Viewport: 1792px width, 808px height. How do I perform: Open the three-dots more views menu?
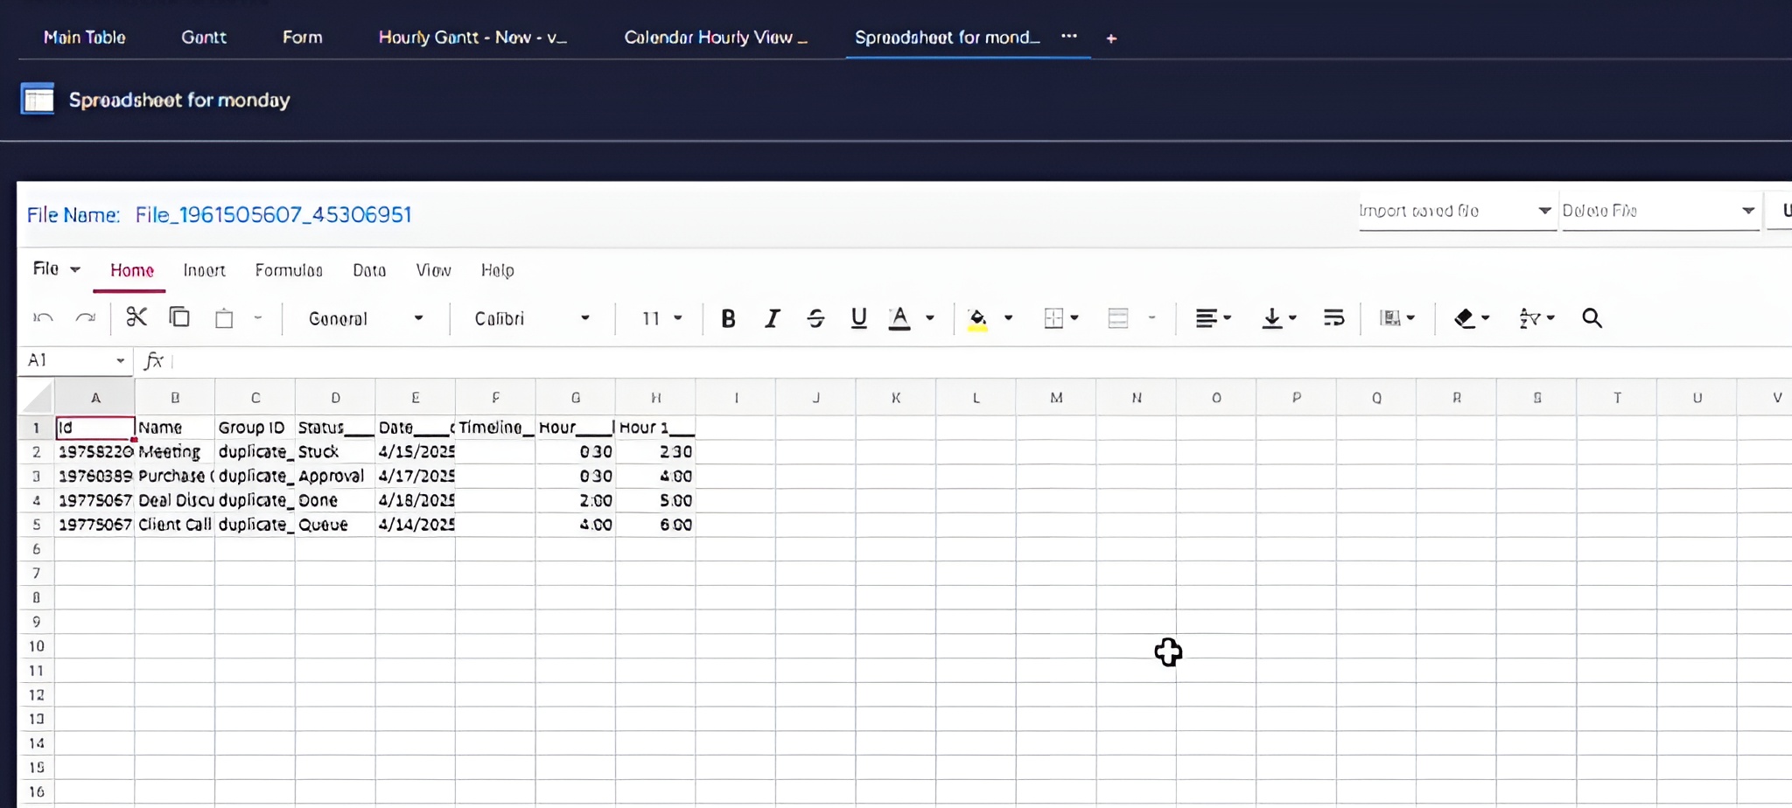coord(1069,36)
